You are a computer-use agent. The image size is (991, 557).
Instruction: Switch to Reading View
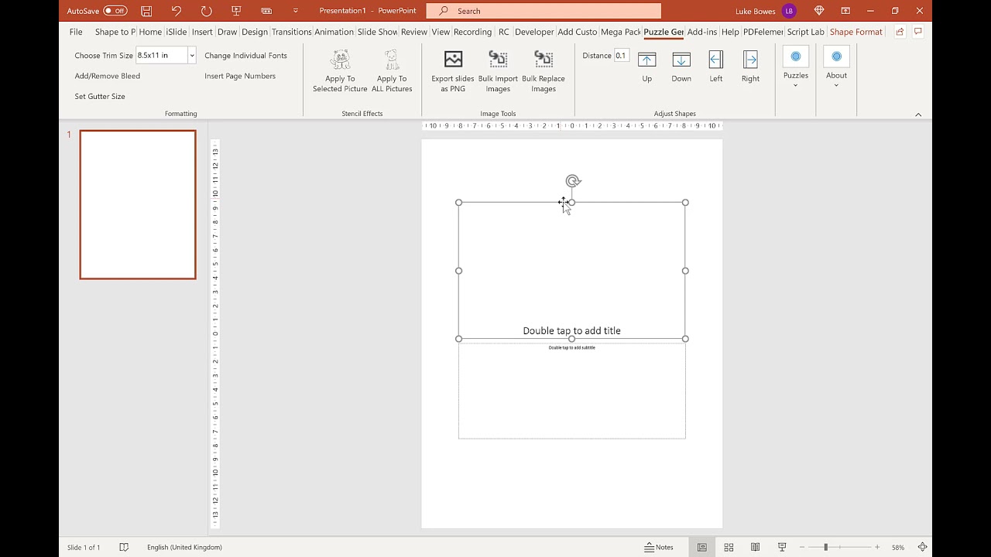coord(755,547)
